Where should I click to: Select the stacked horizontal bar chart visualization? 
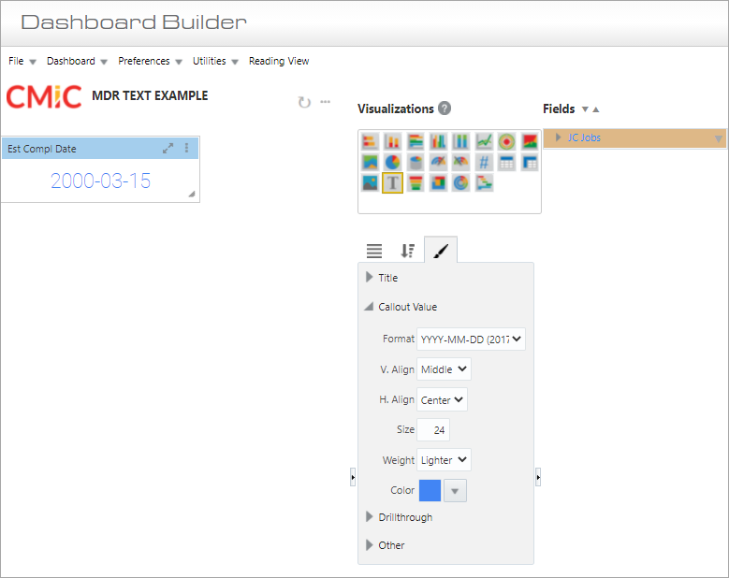370,141
